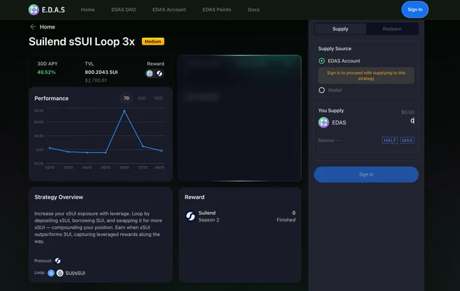Click the sign-in warning message
This screenshot has width=460, height=291.
coord(366,76)
